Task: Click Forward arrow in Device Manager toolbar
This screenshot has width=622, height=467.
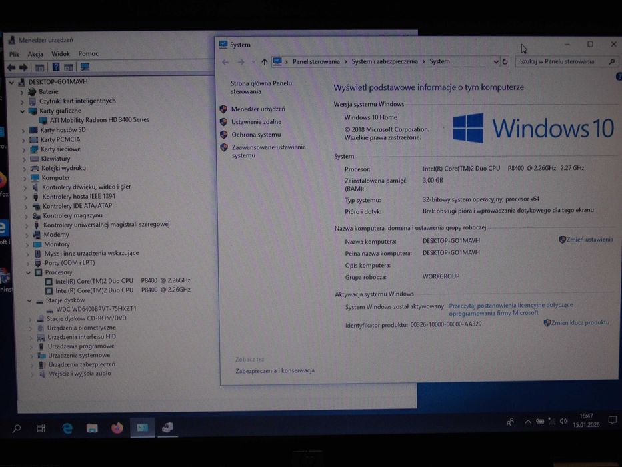Action: click(x=23, y=68)
